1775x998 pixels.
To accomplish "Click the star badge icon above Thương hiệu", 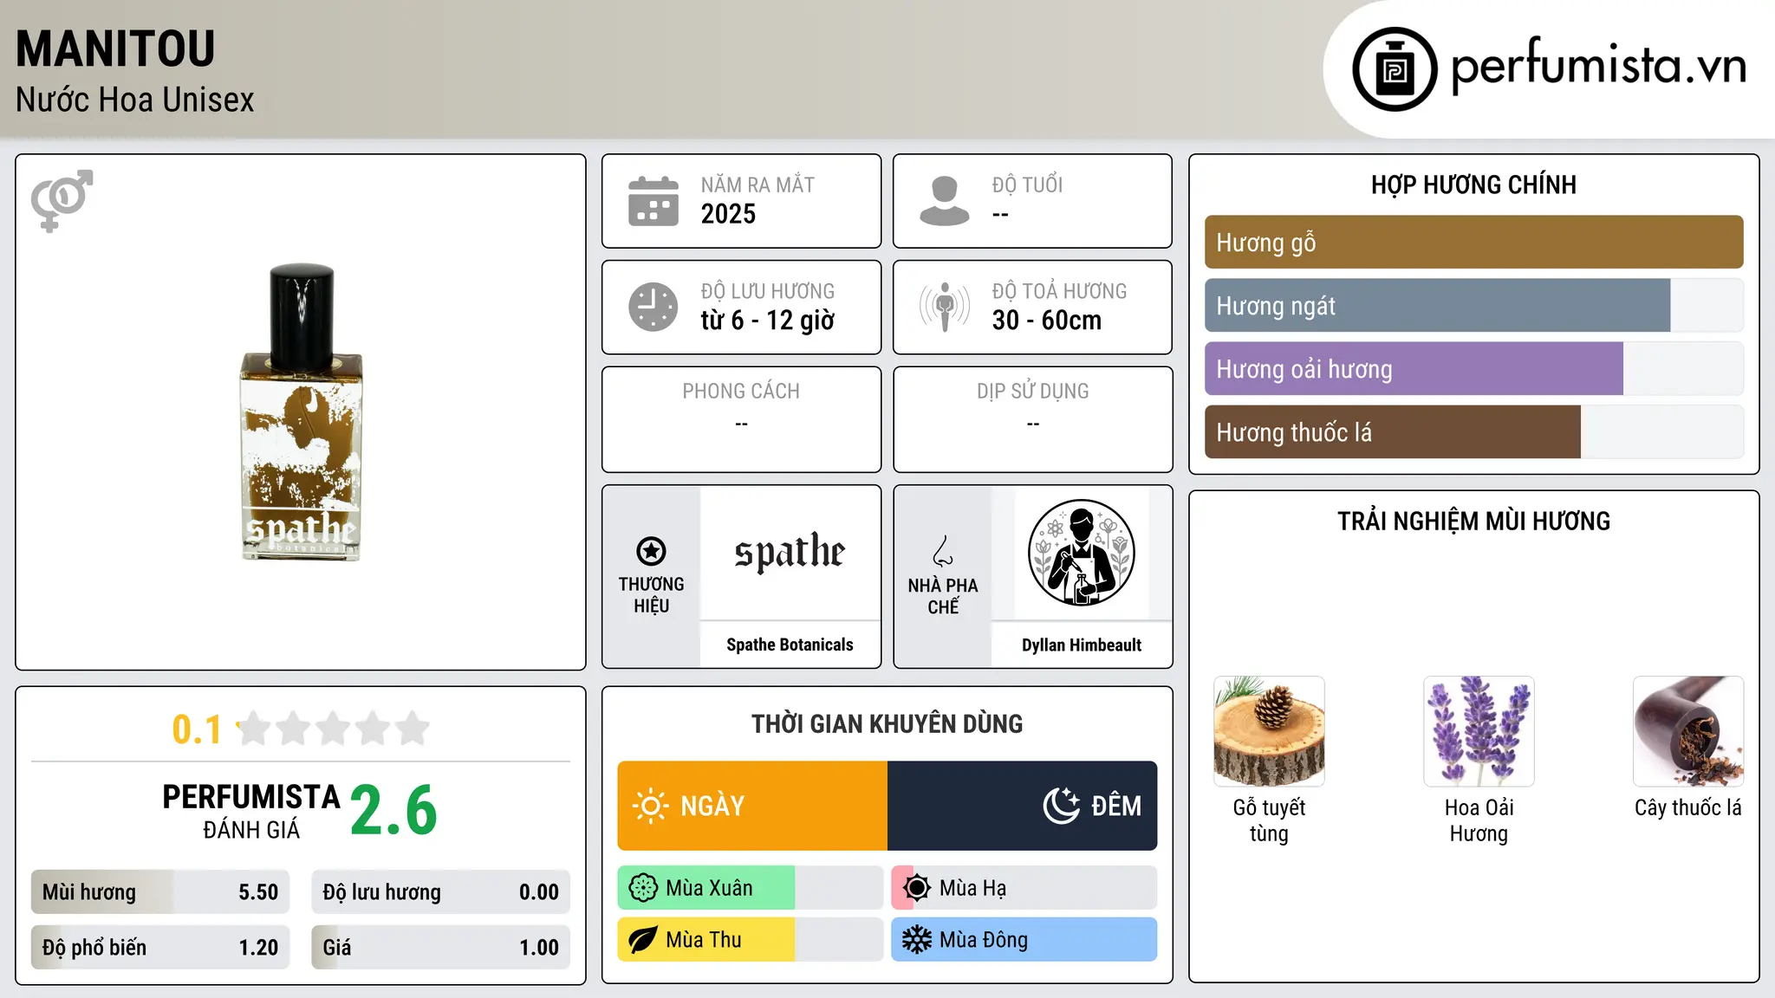I will click(651, 551).
